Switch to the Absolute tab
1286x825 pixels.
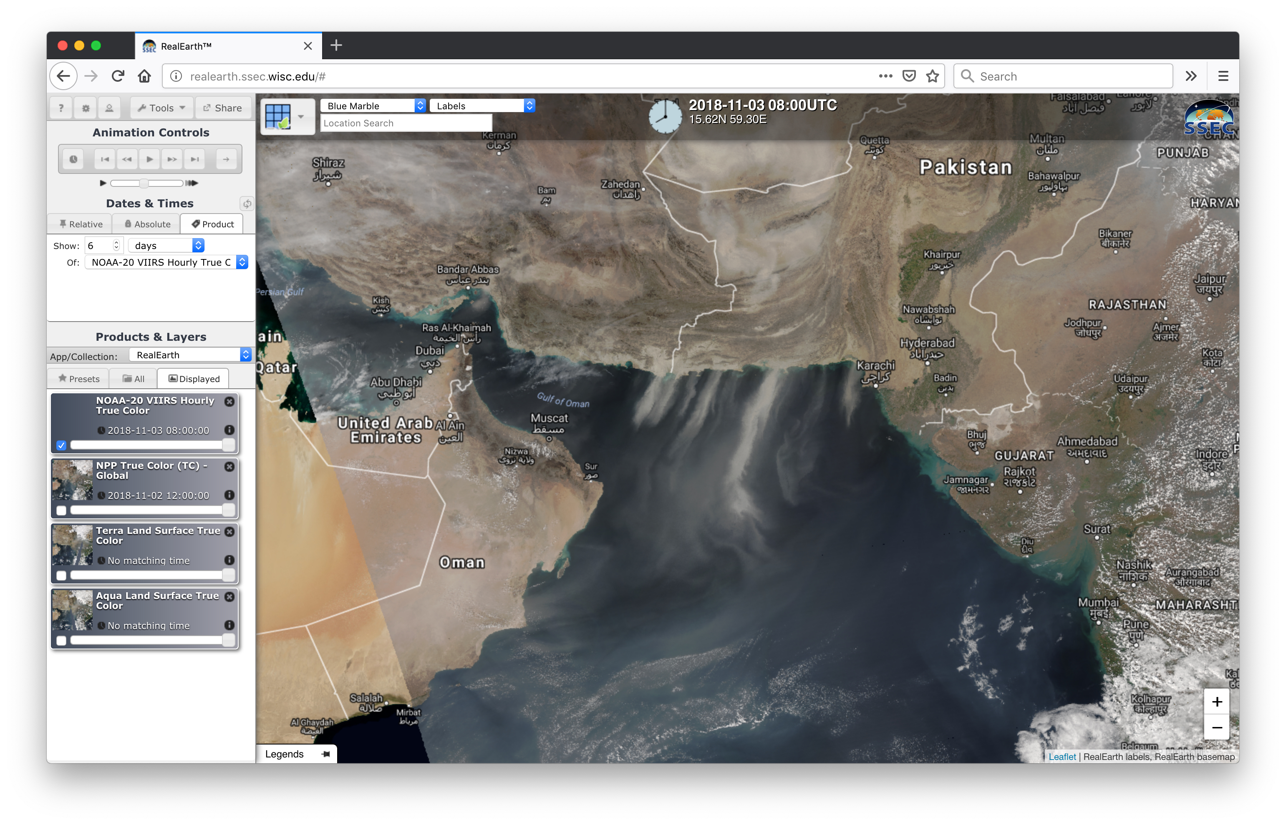click(x=147, y=224)
